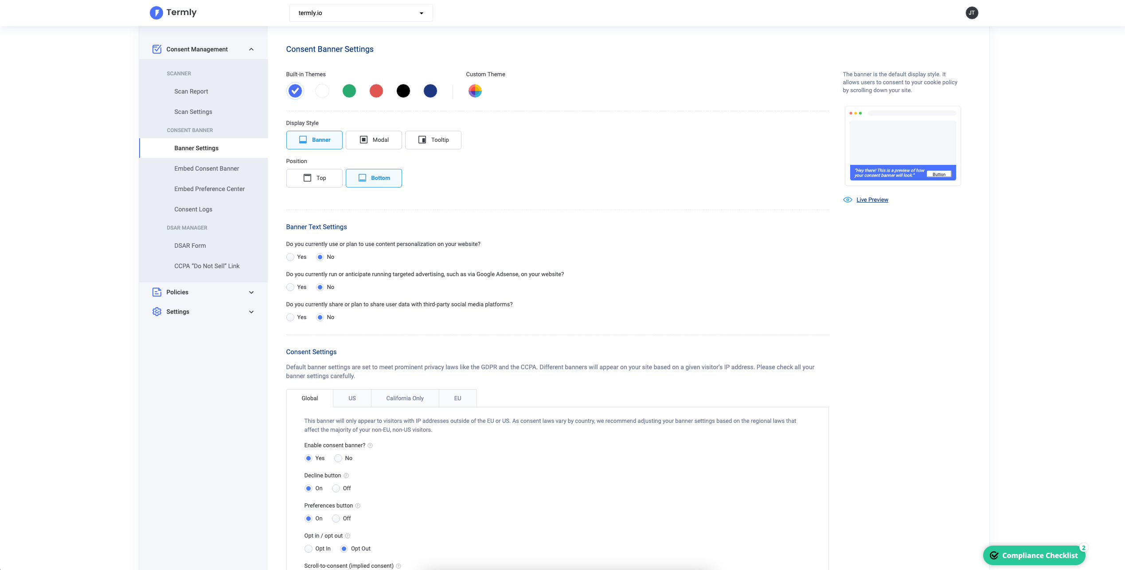
Task: Select the navy built-in theme
Action: tap(430, 91)
